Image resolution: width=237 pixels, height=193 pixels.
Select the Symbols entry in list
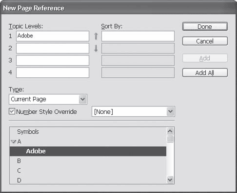tap(28, 132)
